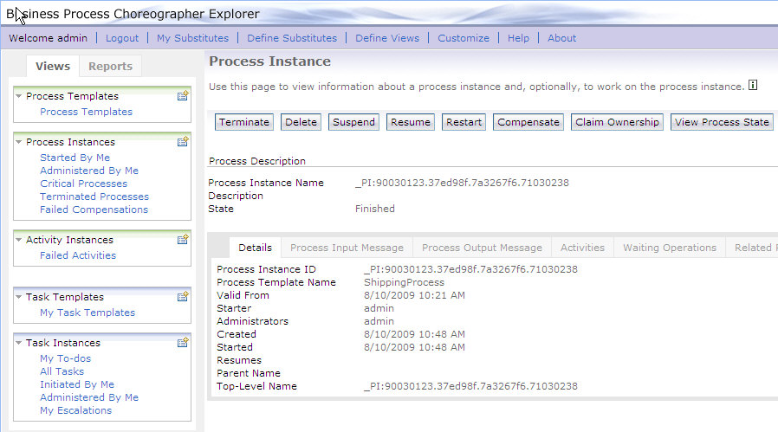Open the About link
This screenshot has width=778, height=432.
click(561, 38)
